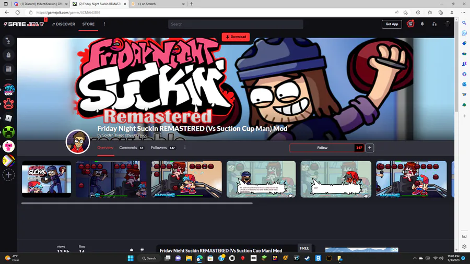Image resolution: width=470 pixels, height=264 pixels.
Task: Open the game page more-options dots
Action: coord(185,147)
